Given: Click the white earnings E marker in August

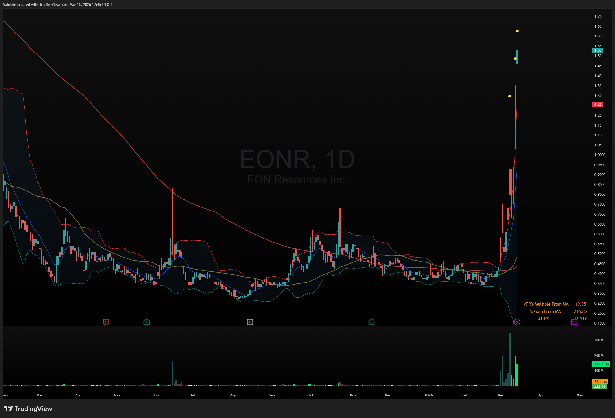Looking at the screenshot, I should 250,322.
